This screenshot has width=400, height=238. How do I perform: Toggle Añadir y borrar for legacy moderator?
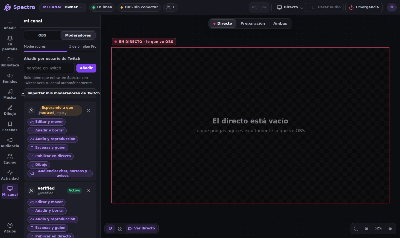pyautogui.click(x=47, y=130)
